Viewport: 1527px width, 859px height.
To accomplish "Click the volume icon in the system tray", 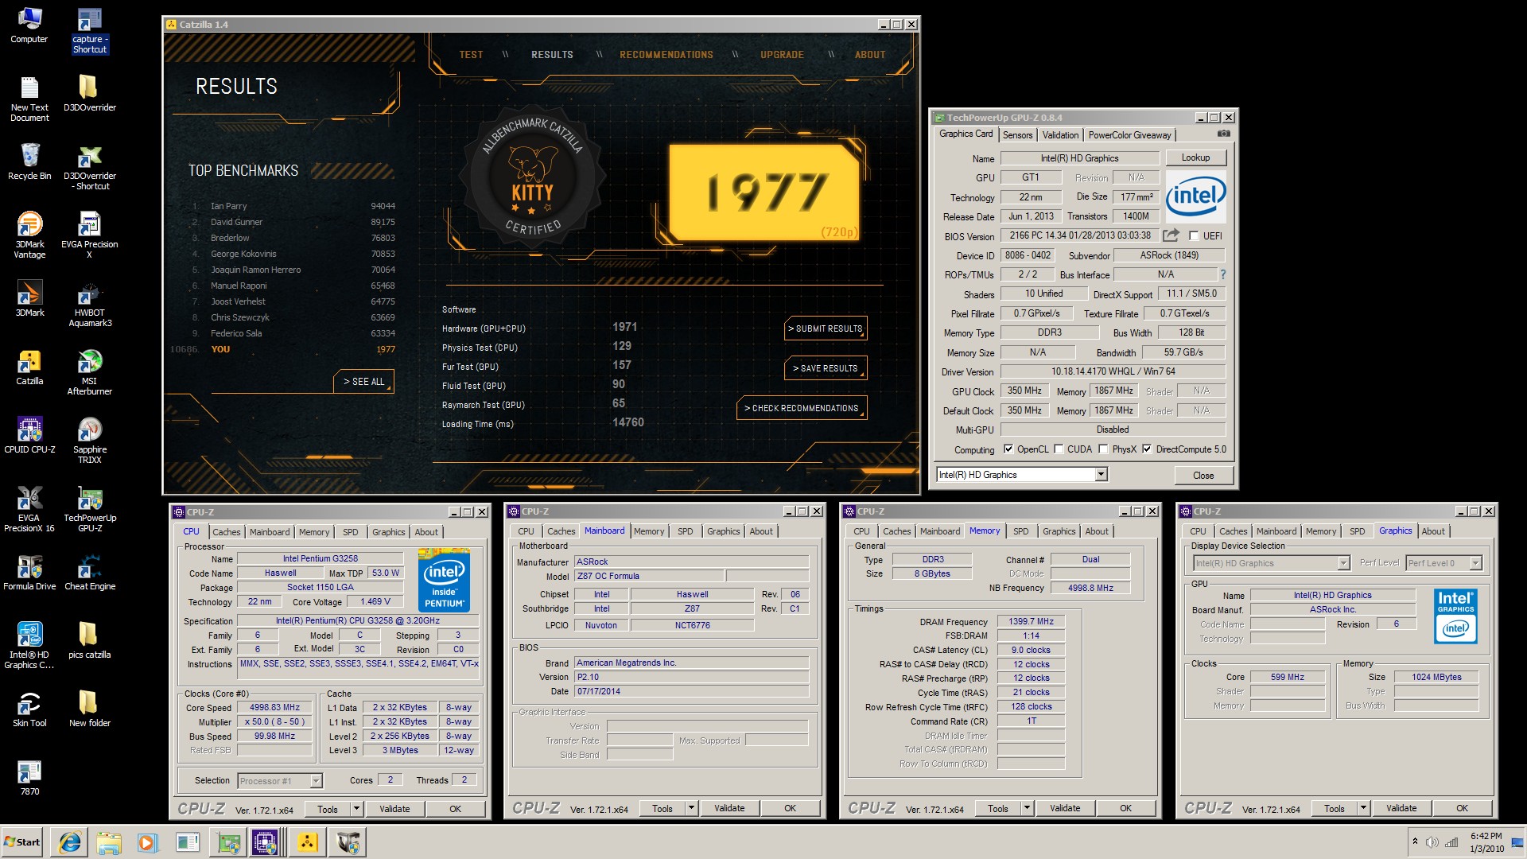I will (1432, 842).
